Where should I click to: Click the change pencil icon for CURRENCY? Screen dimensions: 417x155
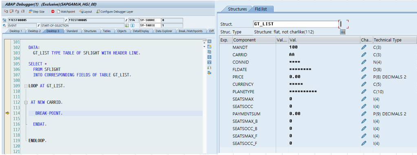click(364, 84)
